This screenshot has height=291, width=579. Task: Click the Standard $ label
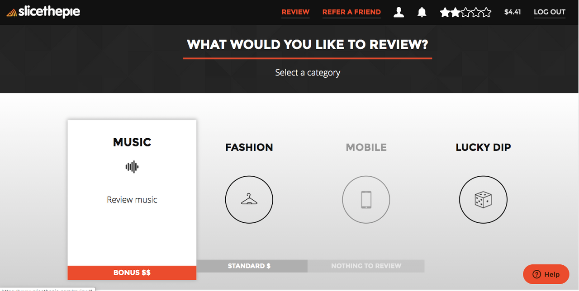coord(249,266)
